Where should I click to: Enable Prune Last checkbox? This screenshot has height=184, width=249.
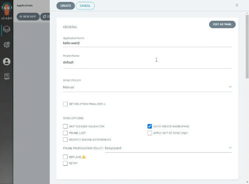65,133
